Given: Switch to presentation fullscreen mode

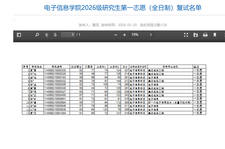Looking at the screenshot, I should tap(186, 35).
